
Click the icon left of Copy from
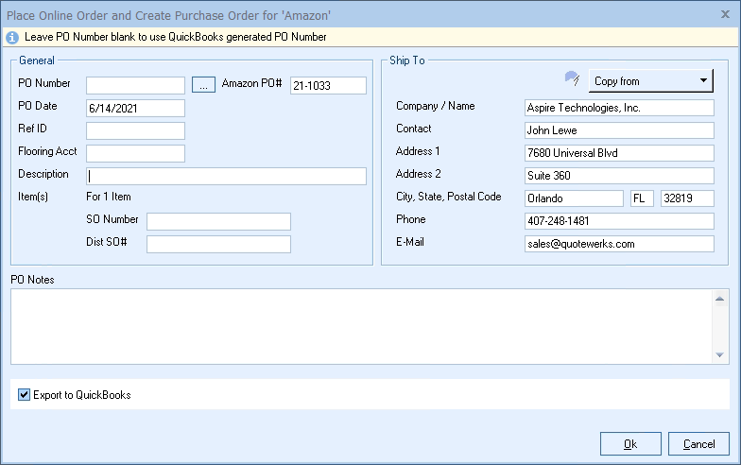(572, 79)
